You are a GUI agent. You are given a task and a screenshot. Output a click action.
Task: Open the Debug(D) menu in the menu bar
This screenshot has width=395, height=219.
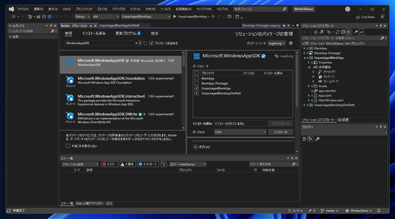[x=118, y=9]
